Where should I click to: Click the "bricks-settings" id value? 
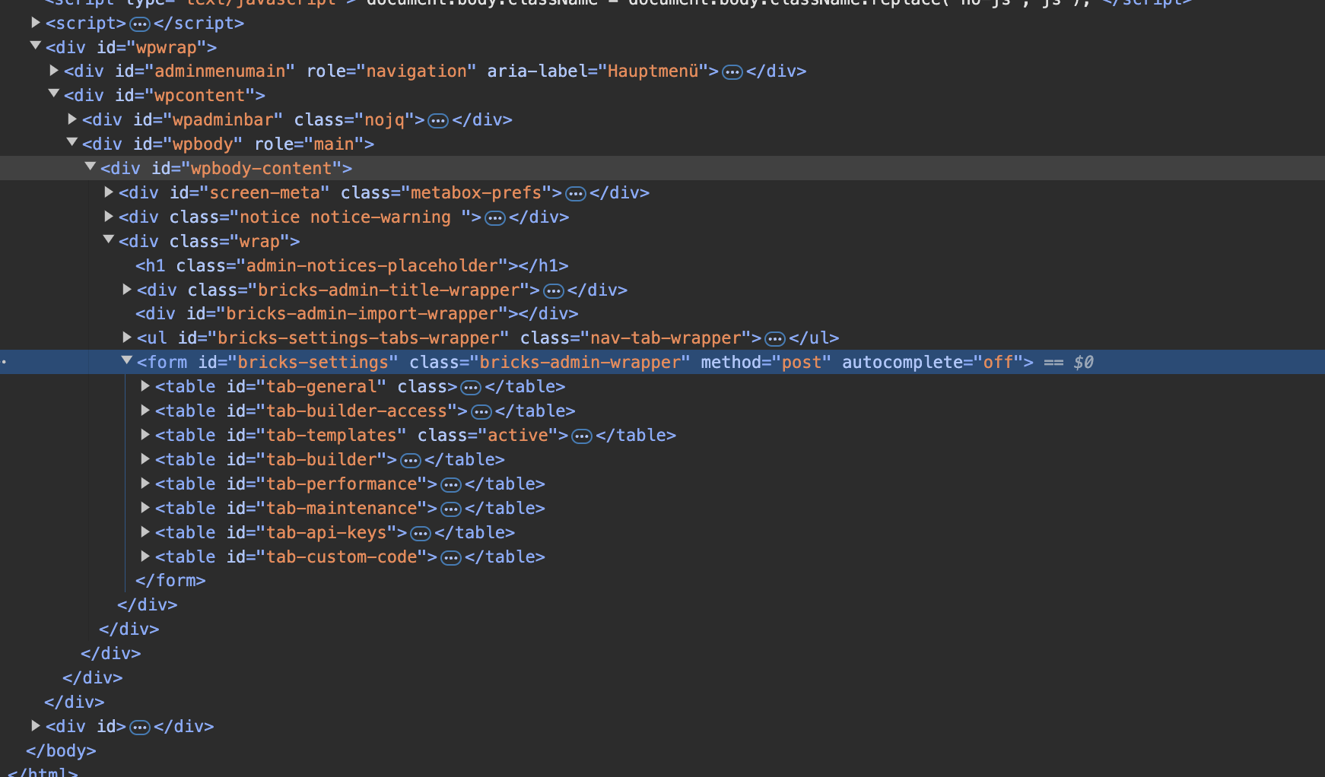tap(313, 362)
